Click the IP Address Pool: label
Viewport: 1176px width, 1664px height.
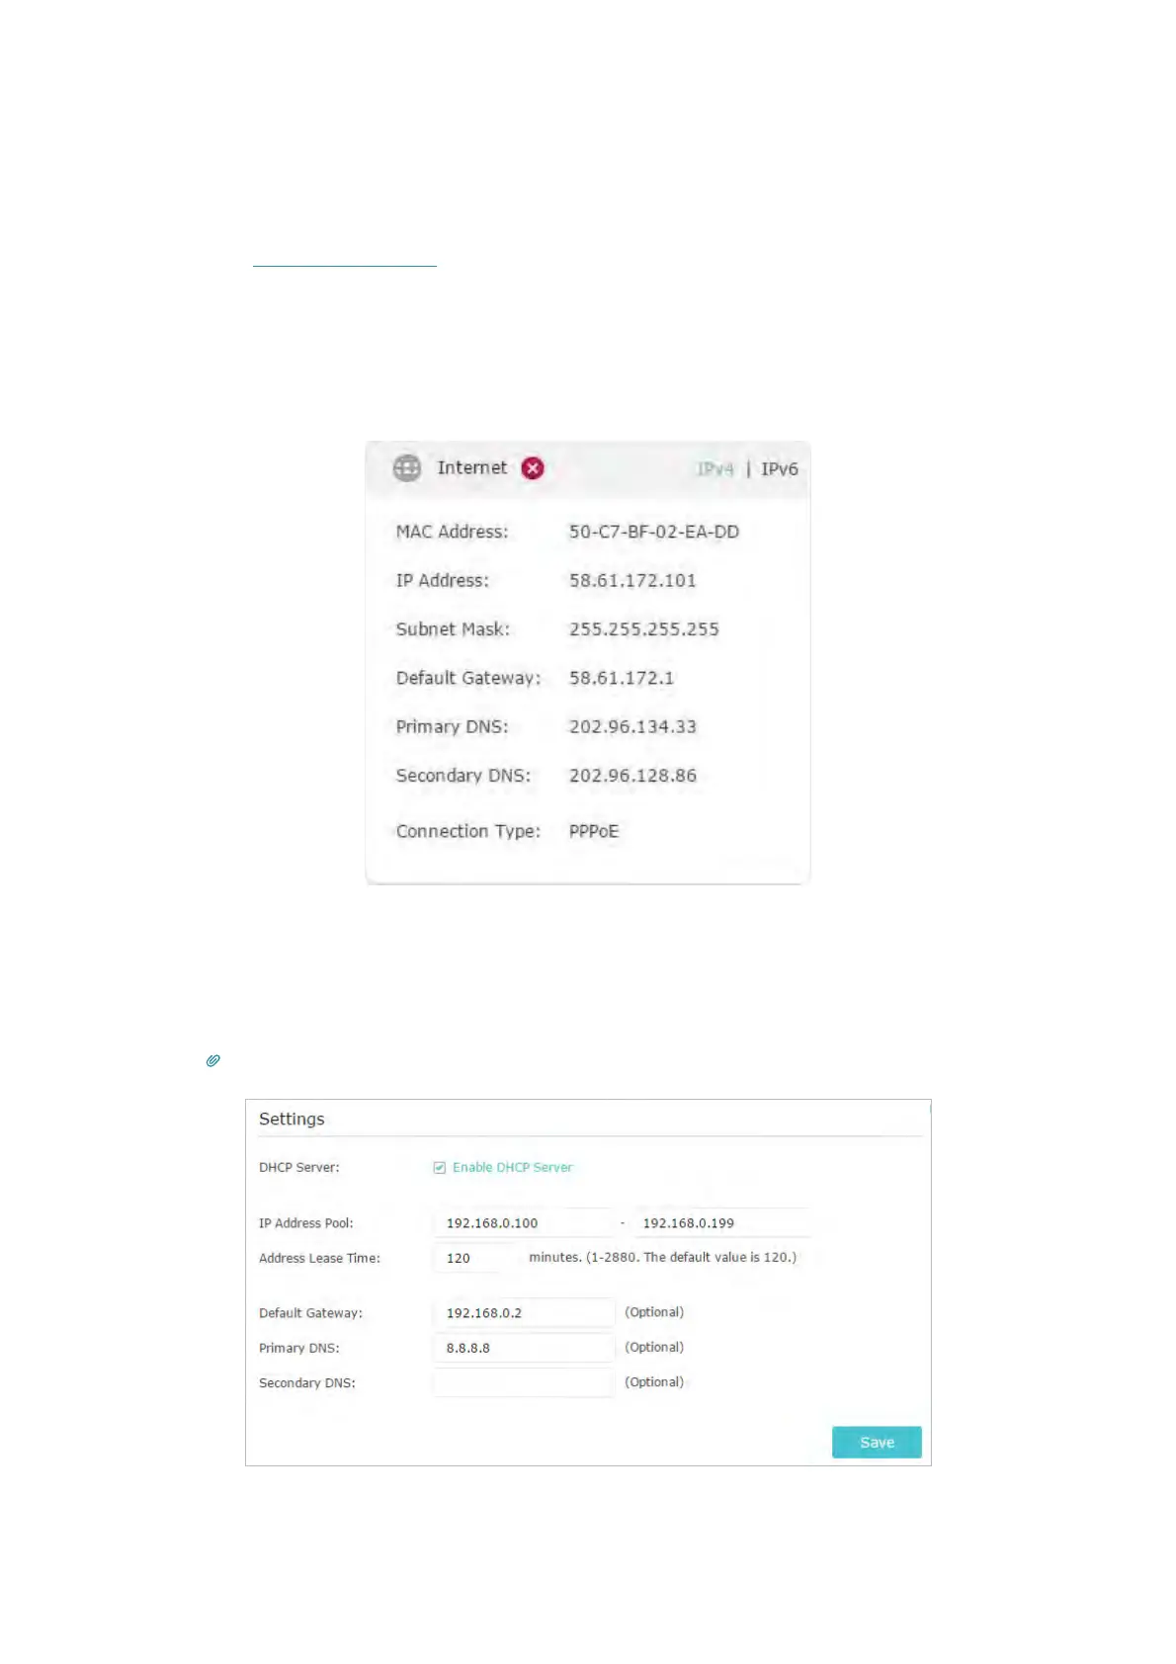tap(305, 1222)
